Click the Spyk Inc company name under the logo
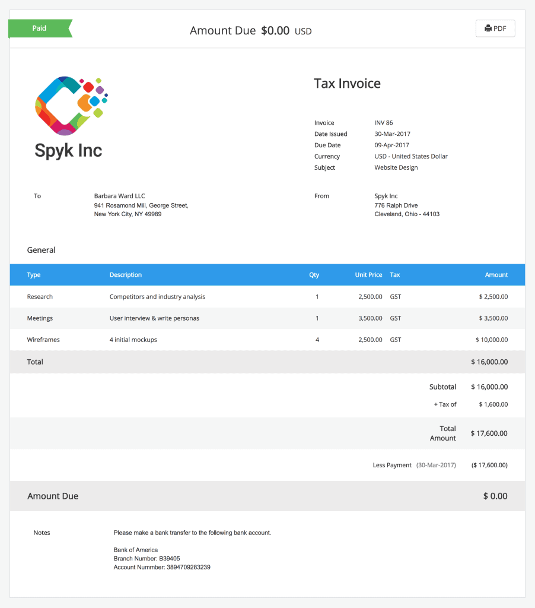 tap(68, 151)
